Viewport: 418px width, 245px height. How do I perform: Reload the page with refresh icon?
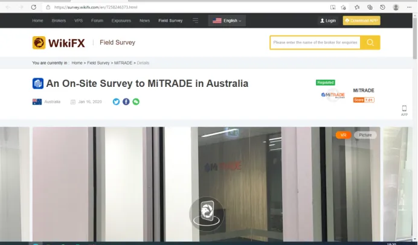coord(34,7)
